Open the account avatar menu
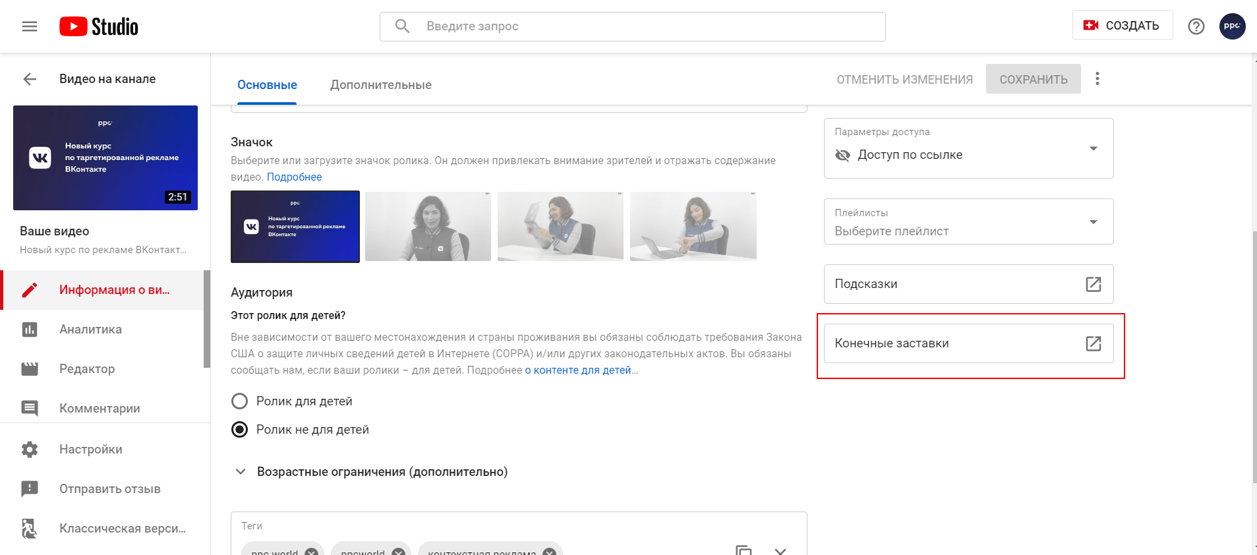Image resolution: width=1257 pixels, height=555 pixels. (1231, 26)
